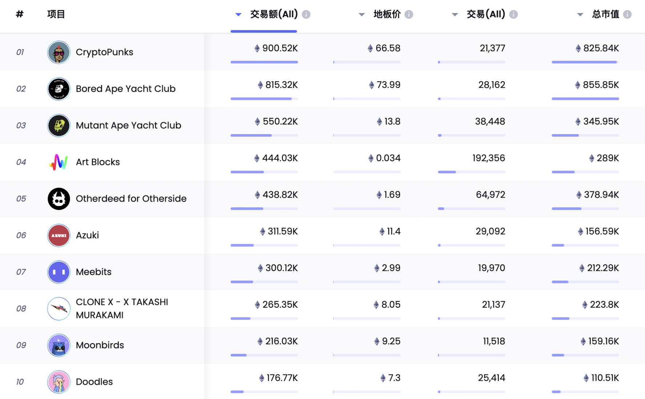645x399 pixels.
Task: Select the Bored Ape Yacht Club logo
Action: point(59,89)
